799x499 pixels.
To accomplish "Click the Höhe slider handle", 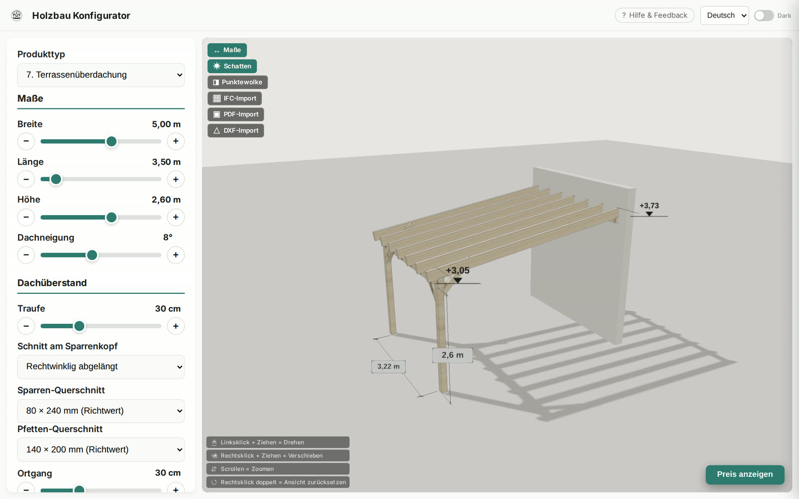I will 111,217.
